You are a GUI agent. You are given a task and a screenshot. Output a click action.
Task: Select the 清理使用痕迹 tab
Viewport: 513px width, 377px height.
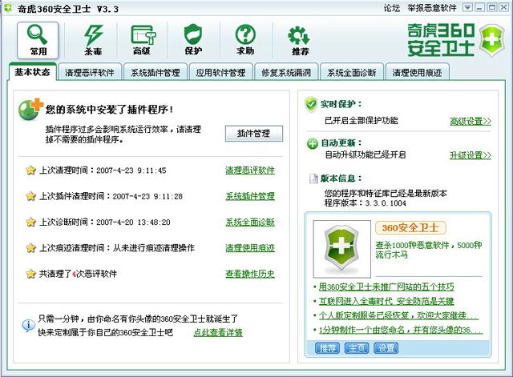pos(417,73)
